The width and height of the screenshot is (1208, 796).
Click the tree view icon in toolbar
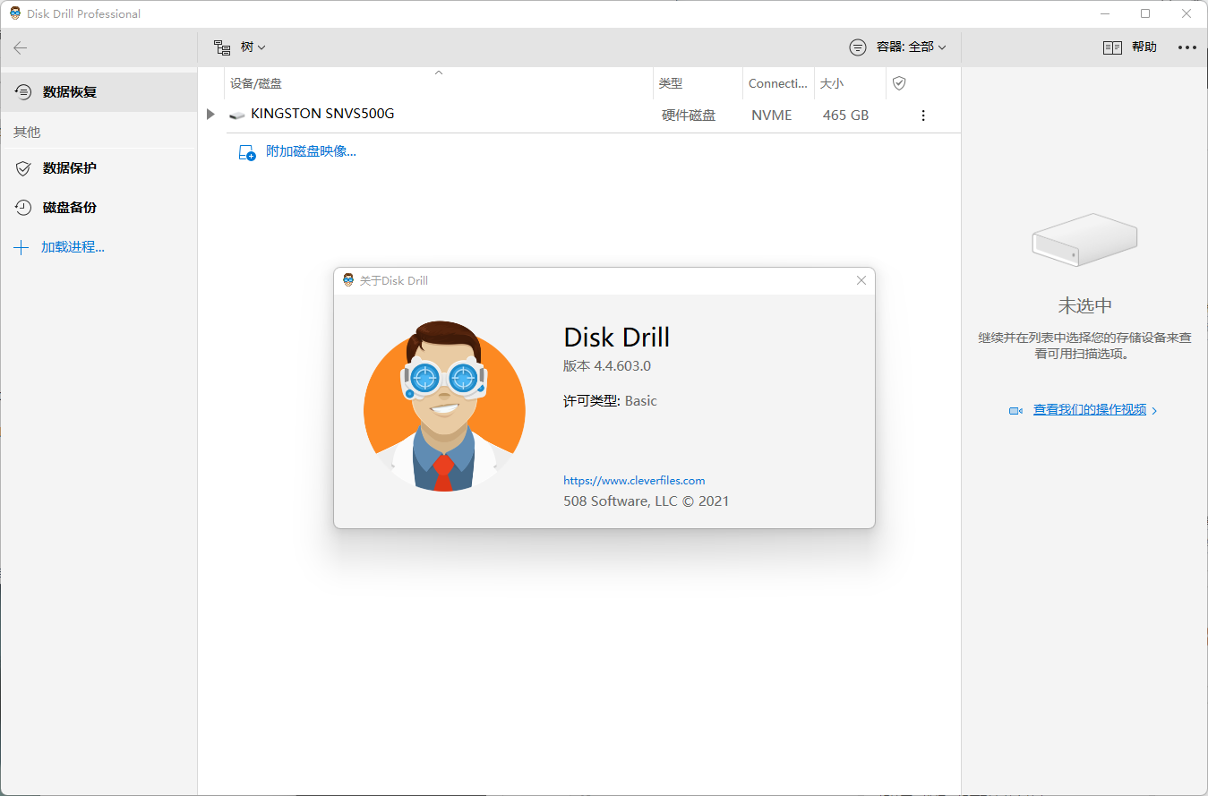[x=222, y=47]
